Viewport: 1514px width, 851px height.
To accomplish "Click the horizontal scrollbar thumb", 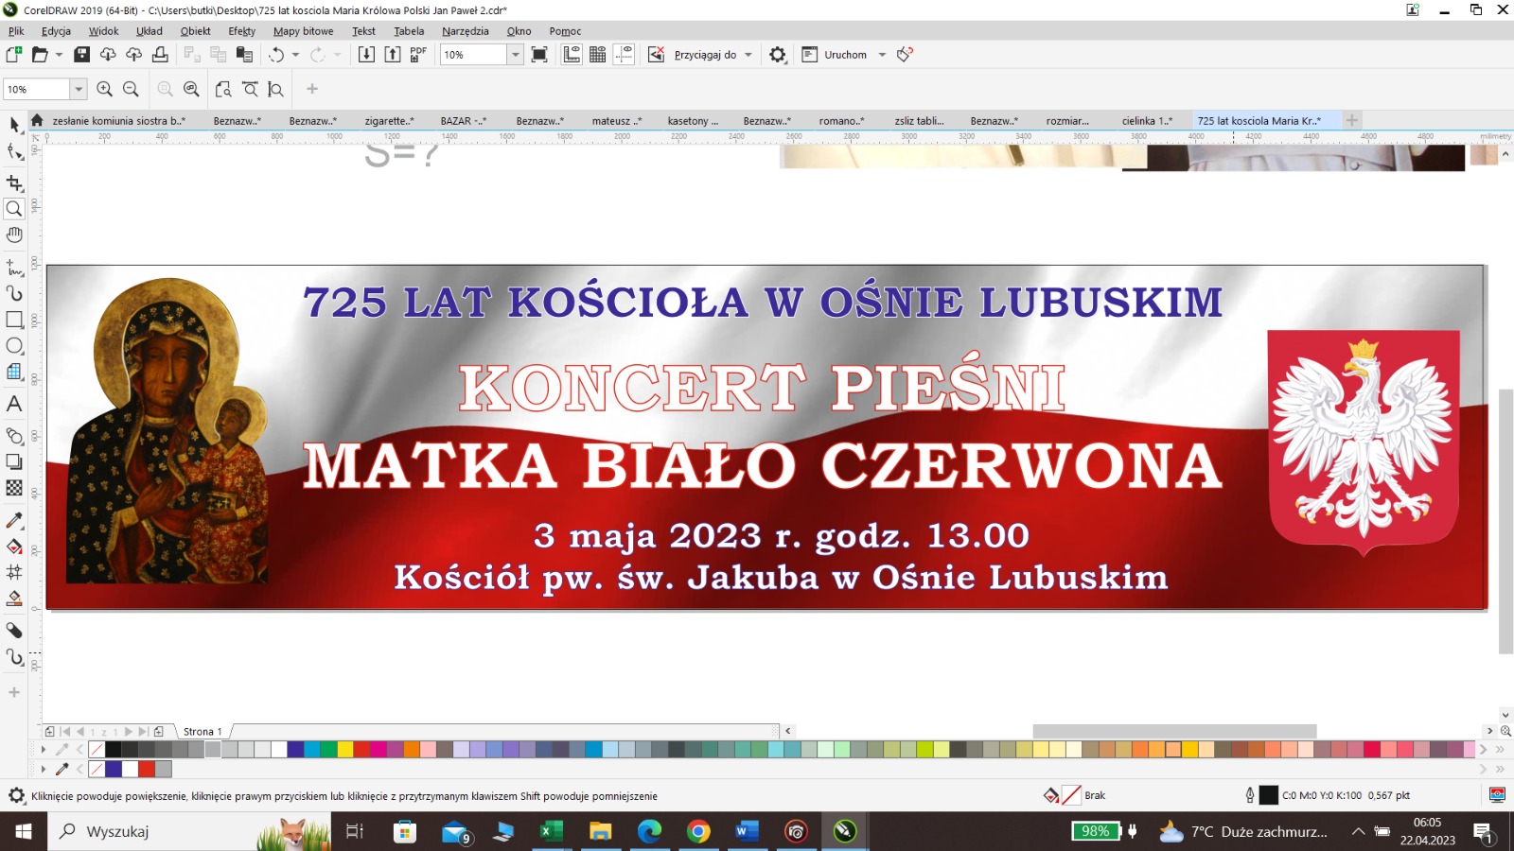I will click(1174, 731).
